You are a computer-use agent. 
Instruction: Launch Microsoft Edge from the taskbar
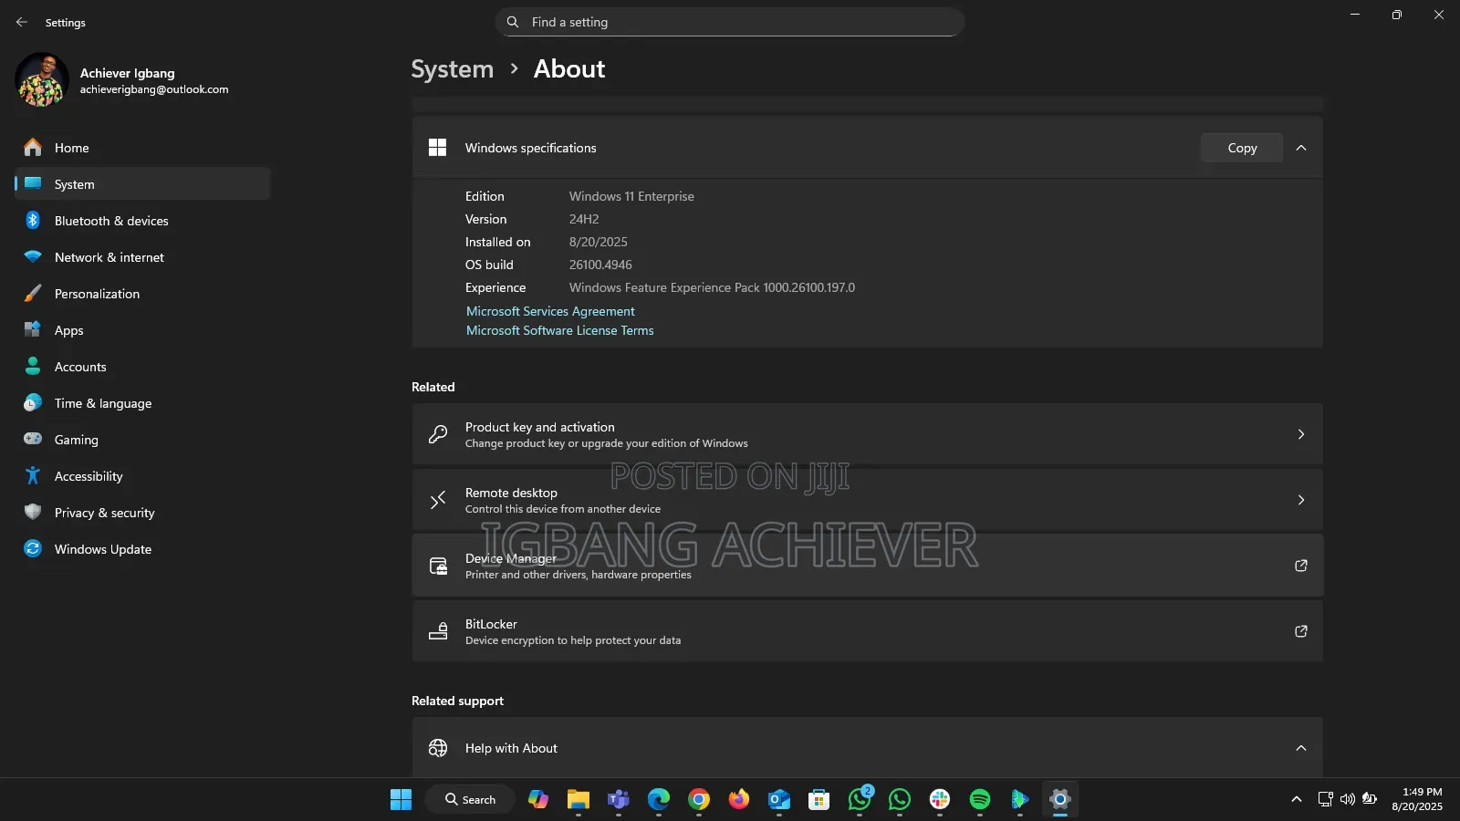pos(659,800)
